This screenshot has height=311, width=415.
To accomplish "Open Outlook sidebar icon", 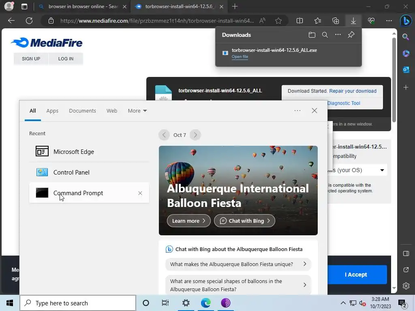I will pos(406,70).
